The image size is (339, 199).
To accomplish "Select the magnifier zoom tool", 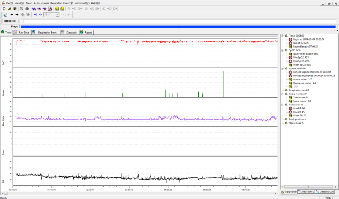I will pyautogui.click(x=4, y=15).
